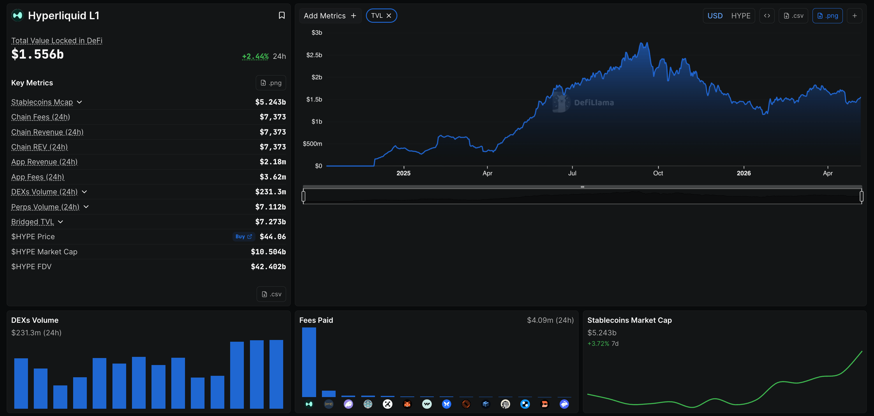Click the Buy link for $HYPE
The height and width of the screenshot is (416, 874).
click(244, 237)
